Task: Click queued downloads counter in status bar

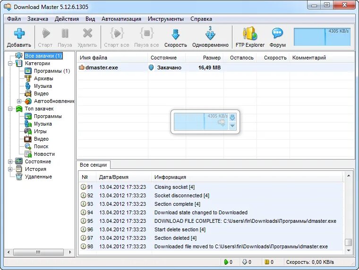Action: (247, 262)
